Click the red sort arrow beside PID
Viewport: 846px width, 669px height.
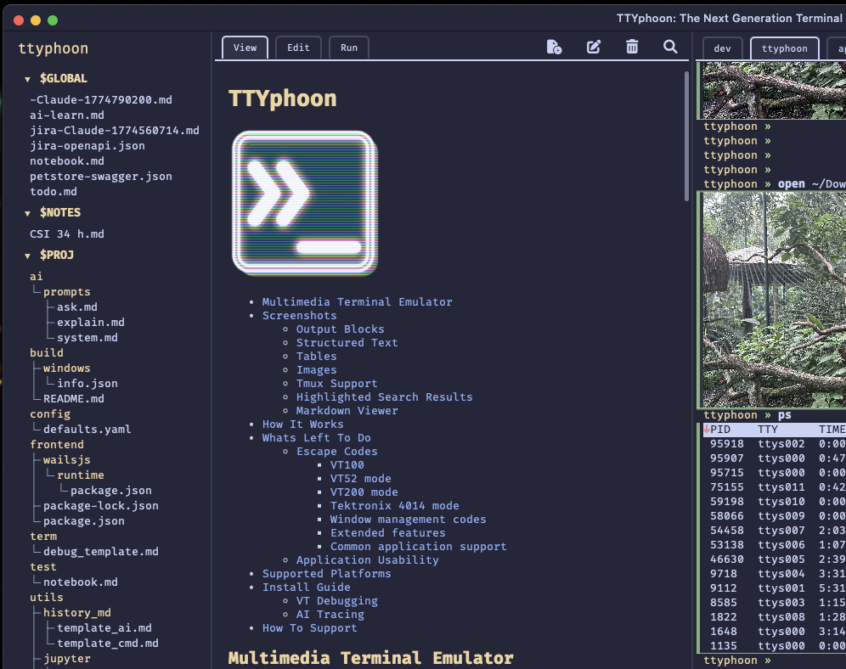(x=706, y=429)
